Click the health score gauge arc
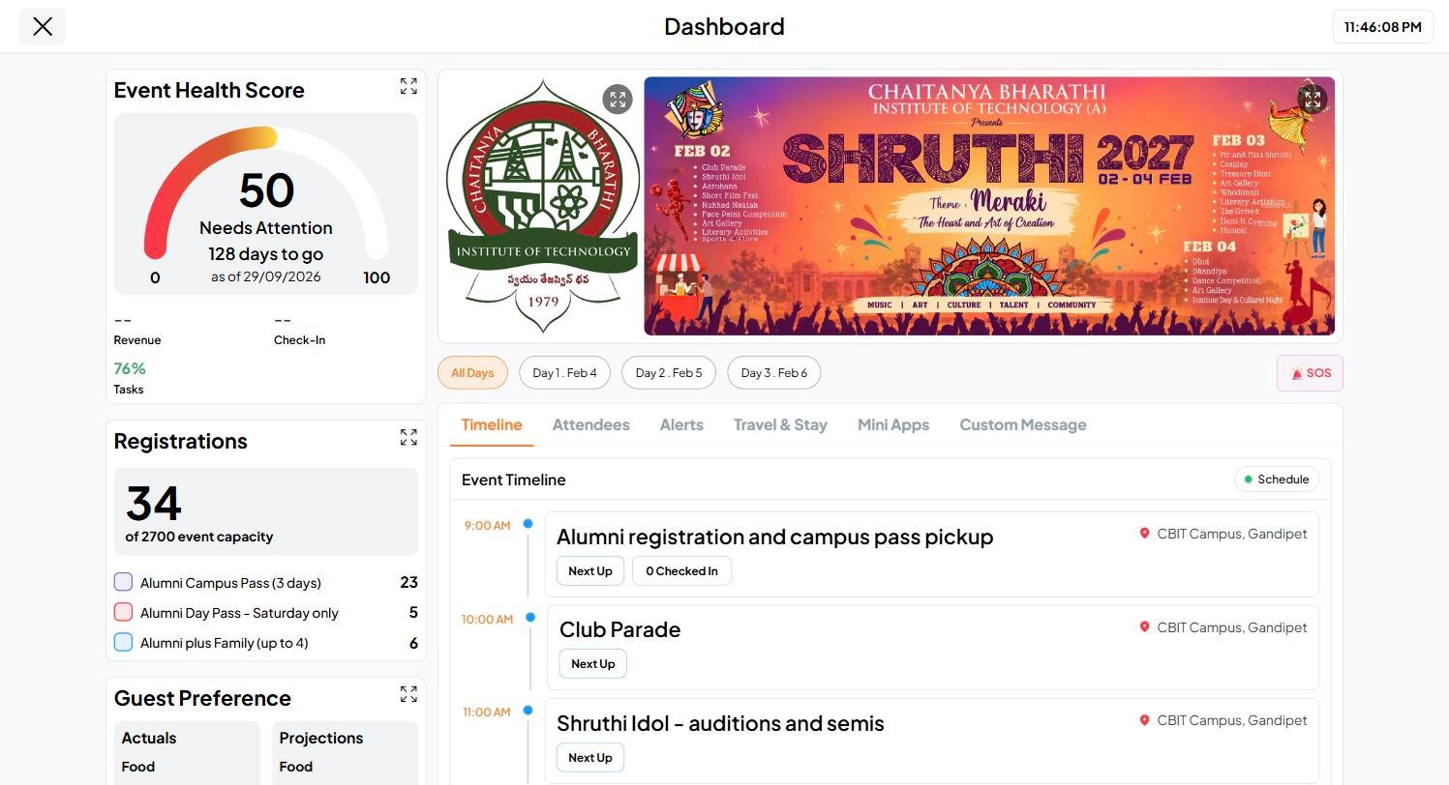The width and height of the screenshot is (1449, 785). coord(266,193)
